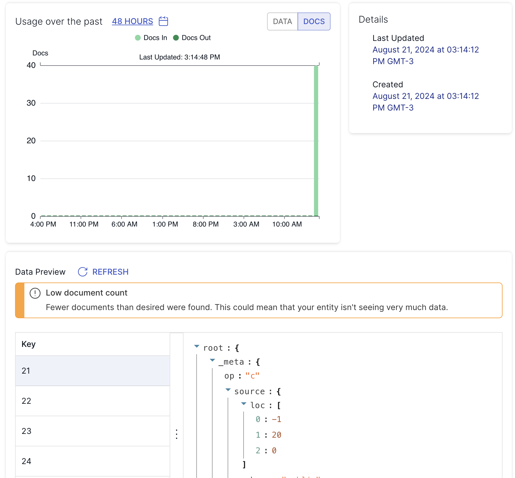Switch to the DATA tab
This screenshot has width=515, height=478.
282,21
